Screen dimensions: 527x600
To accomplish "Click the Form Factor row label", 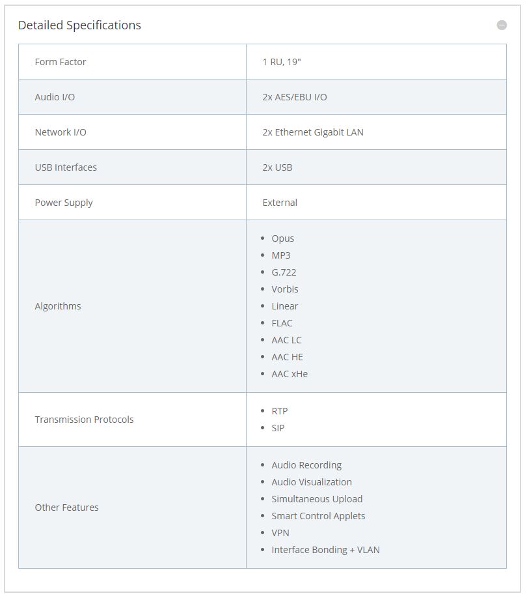I will tap(61, 62).
